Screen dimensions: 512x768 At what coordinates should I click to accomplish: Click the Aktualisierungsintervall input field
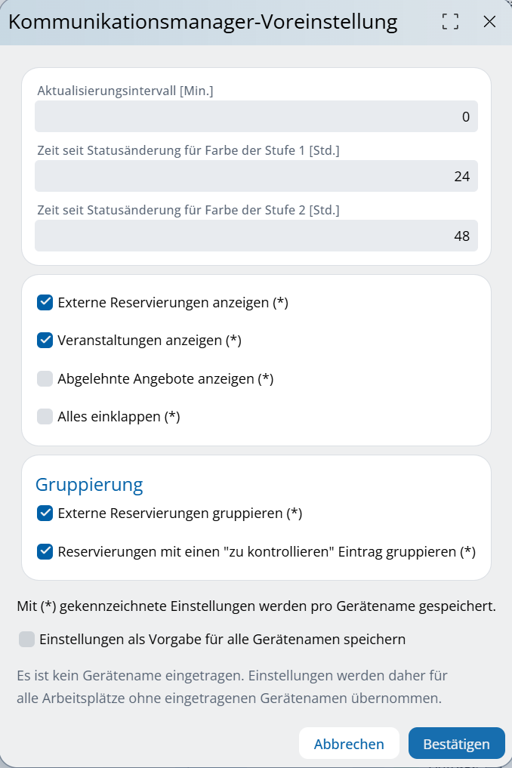tap(256, 116)
